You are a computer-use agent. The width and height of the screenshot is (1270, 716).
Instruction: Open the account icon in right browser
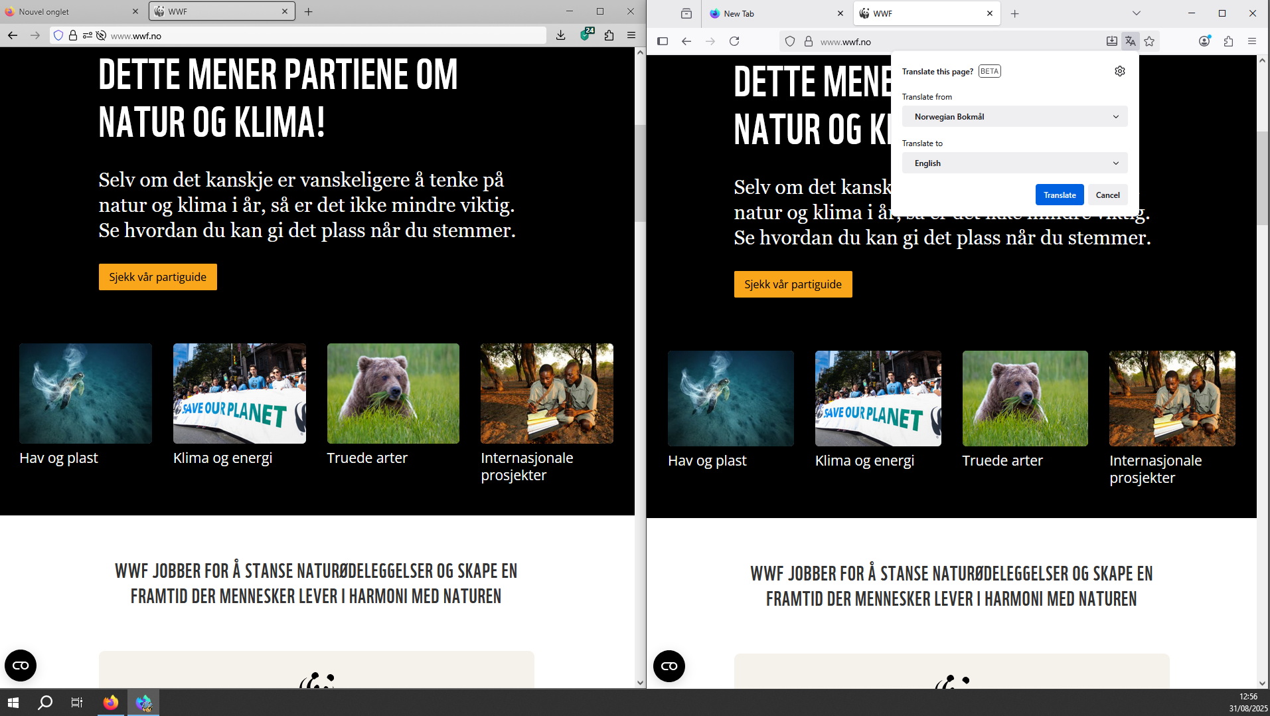[1204, 41]
